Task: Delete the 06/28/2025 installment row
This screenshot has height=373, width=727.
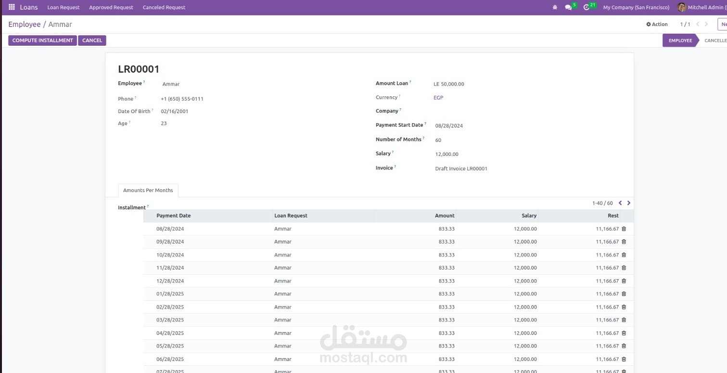Action: (x=624, y=360)
